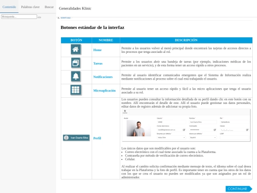Click the Ivan Duarte Silva profile button
Viewport: 257px width, 193px height.
click(76, 138)
